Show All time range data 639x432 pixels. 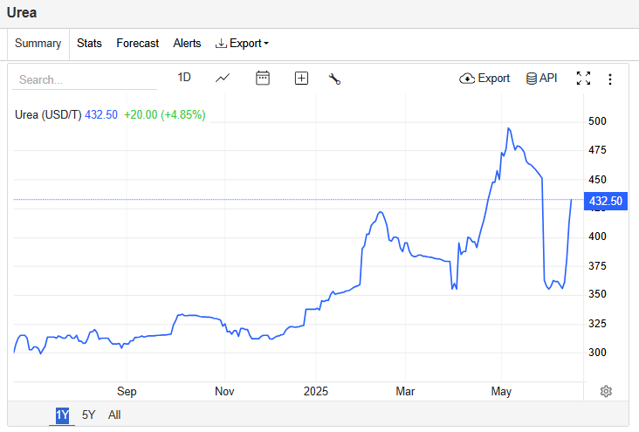[x=114, y=415]
